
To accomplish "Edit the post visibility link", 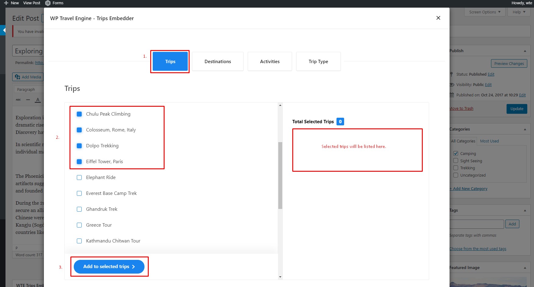I will 488,85.
